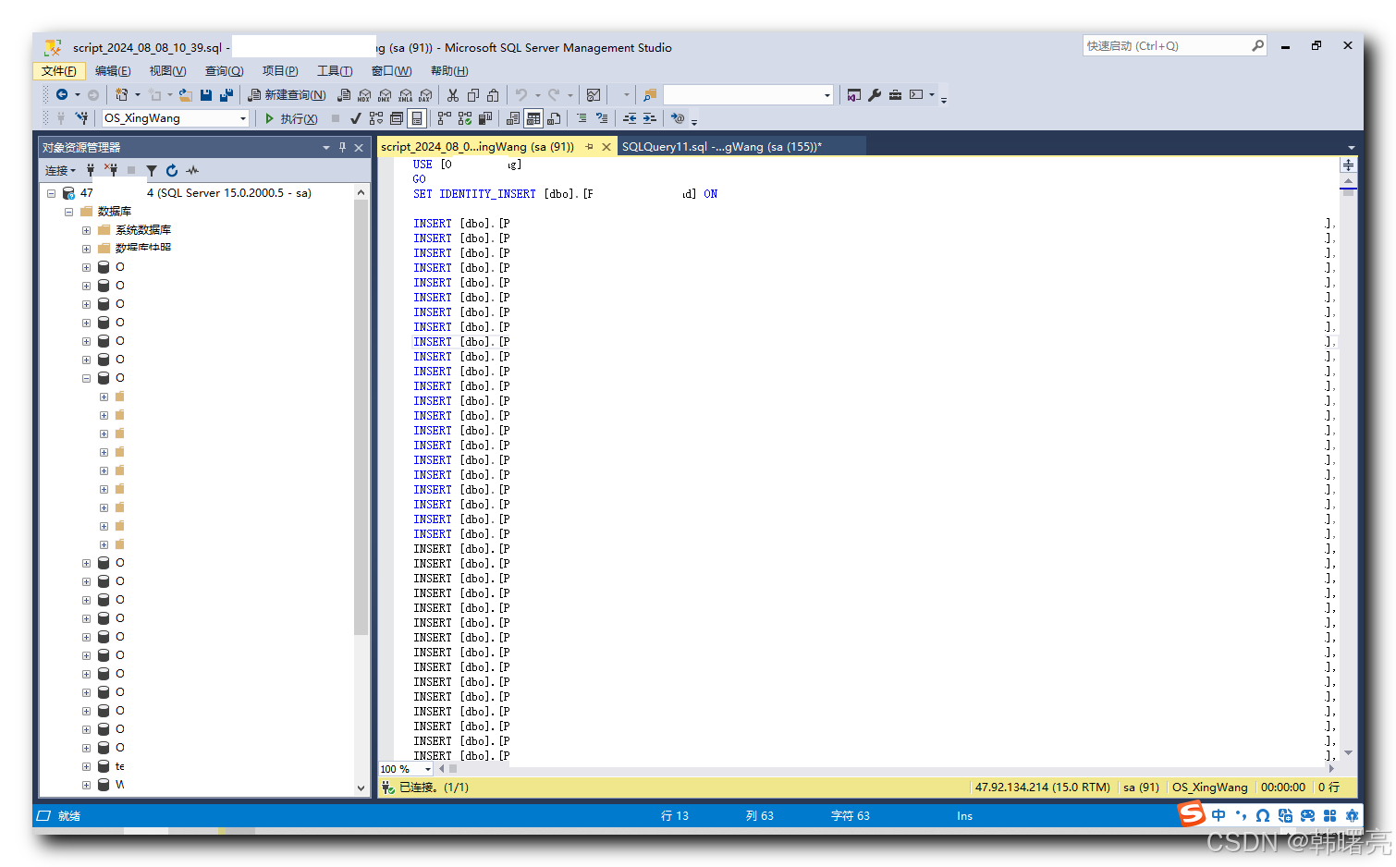This screenshot has width=1396, height=867.
Task: Open a new DAX query
Action: [x=425, y=94]
